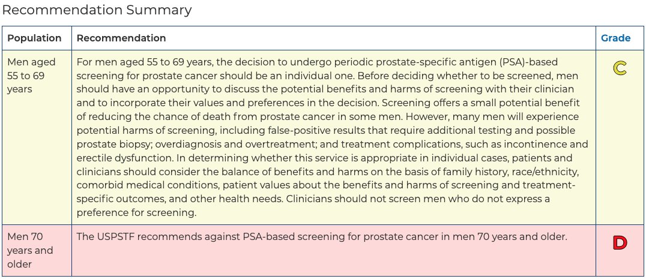Viewport: 646px width, 279px height.
Task: Click the red grade D icon
Action: 620,243
